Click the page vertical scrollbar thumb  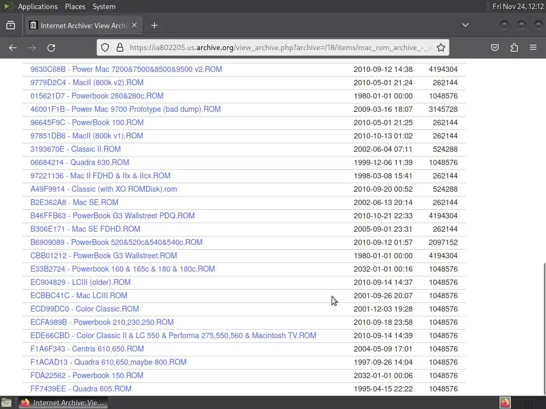coord(543,329)
